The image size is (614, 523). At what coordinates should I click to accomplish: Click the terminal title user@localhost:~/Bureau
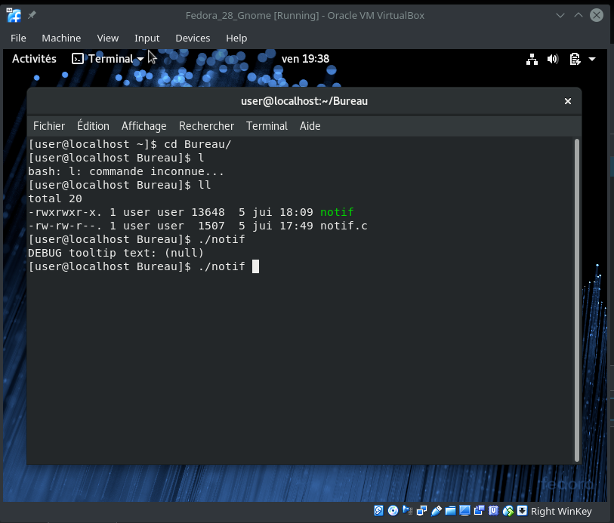coord(304,101)
